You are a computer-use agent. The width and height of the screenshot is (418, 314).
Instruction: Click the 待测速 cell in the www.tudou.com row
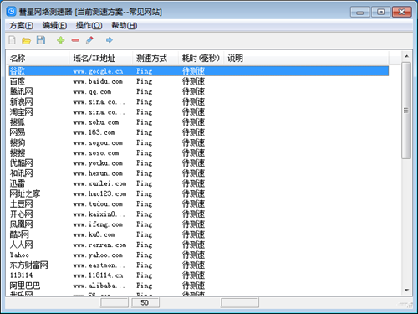pyautogui.click(x=193, y=204)
